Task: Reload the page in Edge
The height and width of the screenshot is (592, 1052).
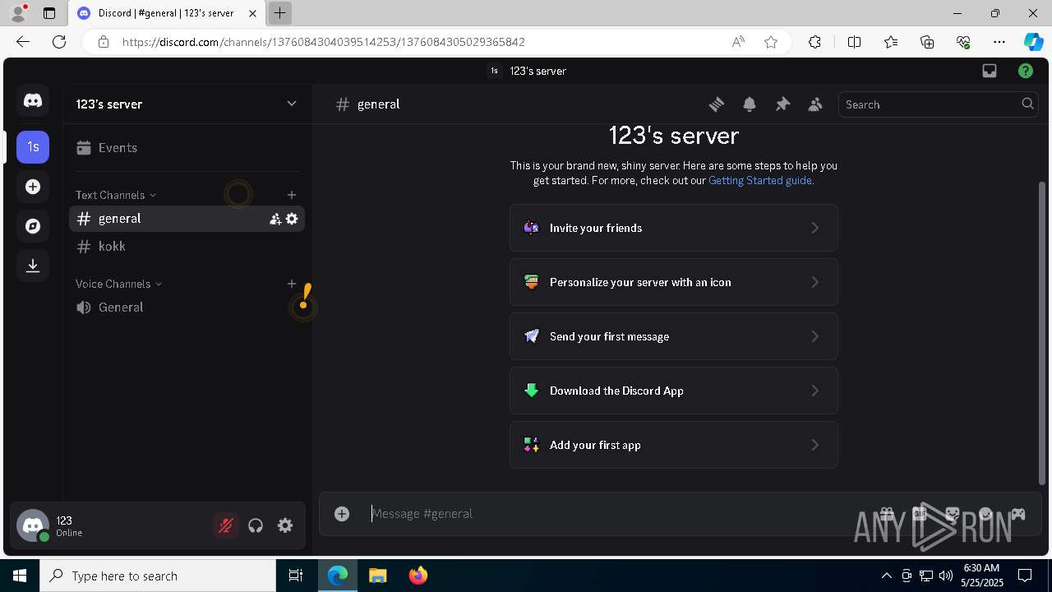Action: [x=59, y=42]
